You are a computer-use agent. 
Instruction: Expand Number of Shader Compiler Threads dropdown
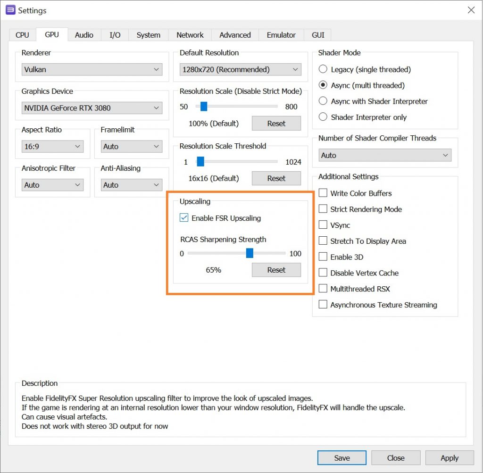point(385,155)
